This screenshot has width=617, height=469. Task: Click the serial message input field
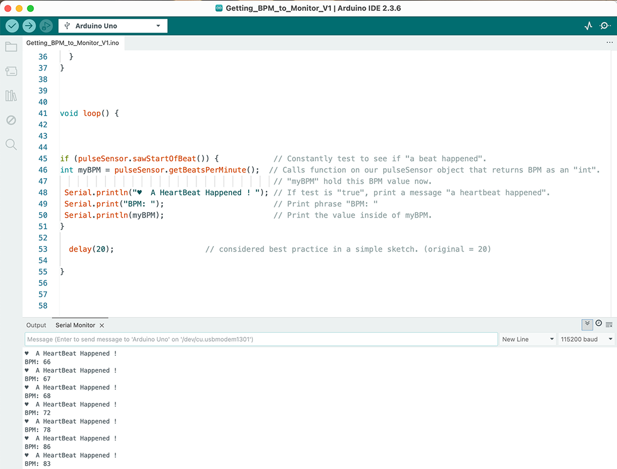(x=261, y=339)
